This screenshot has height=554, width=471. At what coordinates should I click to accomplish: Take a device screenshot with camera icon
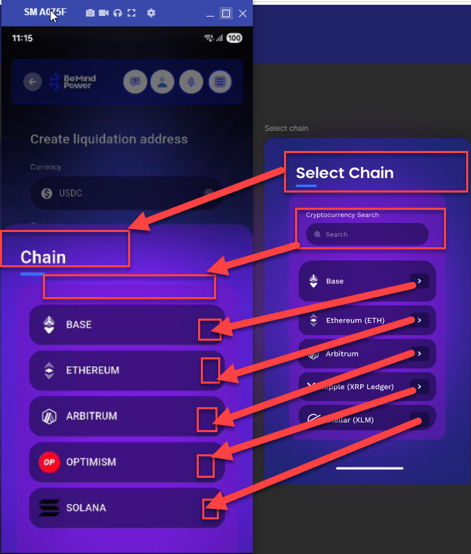tap(90, 13)
